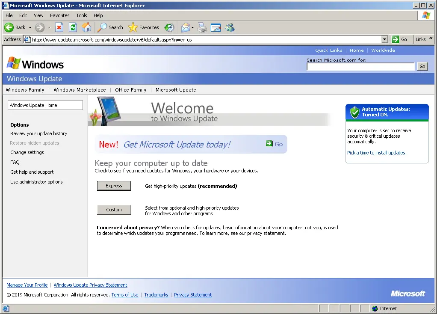The height and width of the screenshot is (314, 437).
Task: Click the Stop loading icon
Action: [x=59, y=27]
